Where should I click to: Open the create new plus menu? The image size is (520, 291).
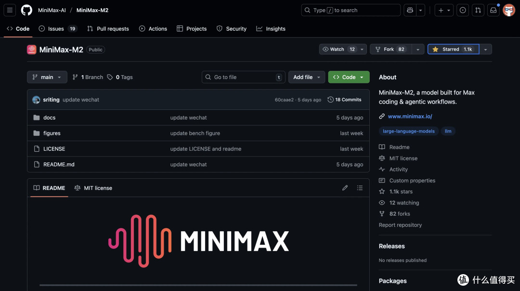point(444,10)
